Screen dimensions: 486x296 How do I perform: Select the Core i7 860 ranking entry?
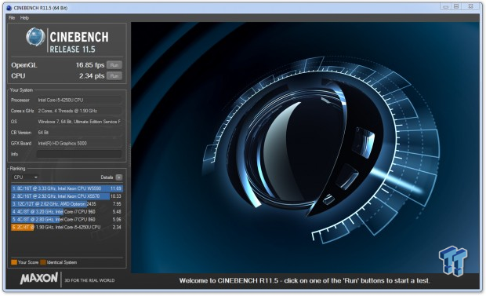tap(67, 219)
